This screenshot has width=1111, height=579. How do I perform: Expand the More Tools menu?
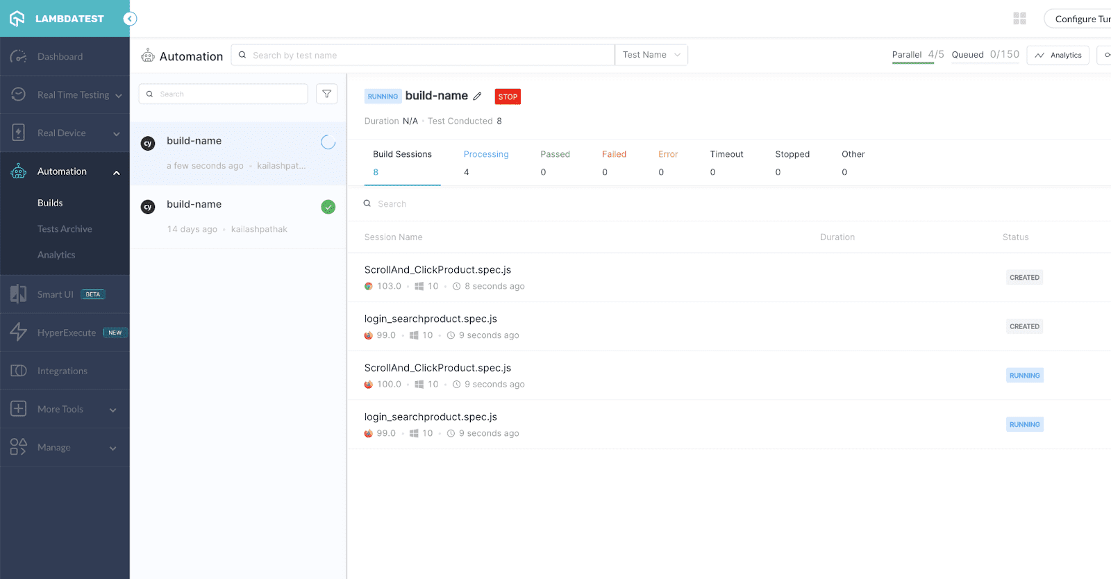pos(65,409)
